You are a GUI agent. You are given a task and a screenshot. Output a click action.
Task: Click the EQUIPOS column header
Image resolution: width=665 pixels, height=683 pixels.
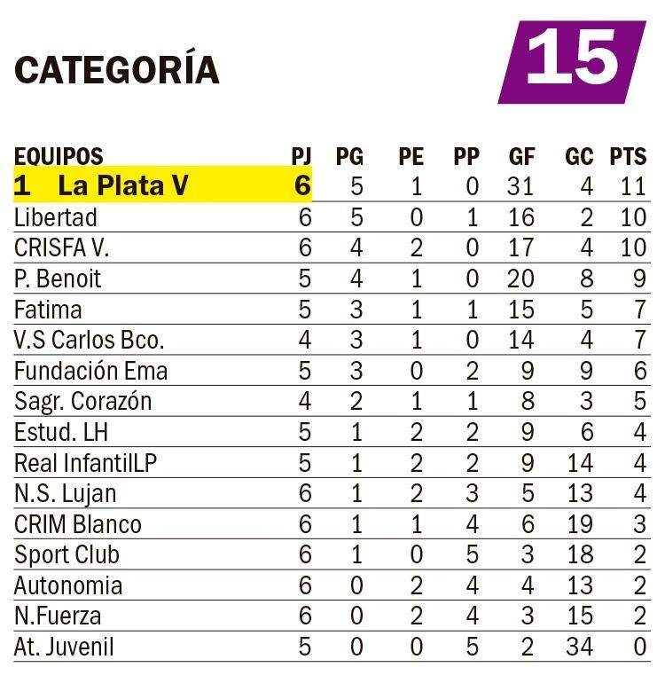pyautogui.click(x=59, y=157)
